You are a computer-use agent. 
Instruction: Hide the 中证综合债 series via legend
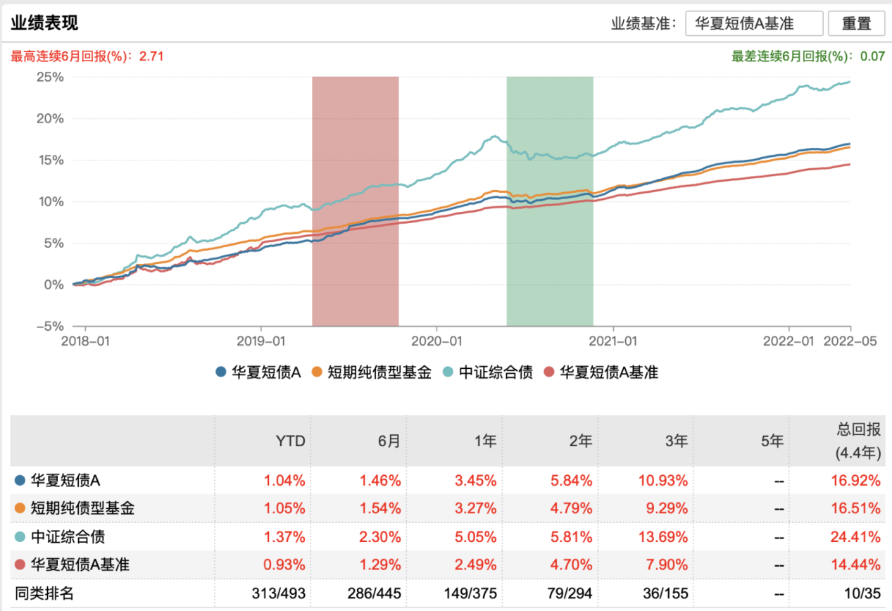(x=487, y=372)
